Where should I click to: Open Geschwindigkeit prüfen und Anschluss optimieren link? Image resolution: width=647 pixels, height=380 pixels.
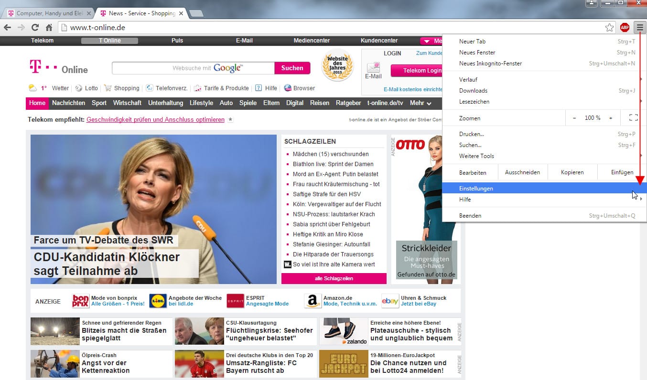(155, 120)
